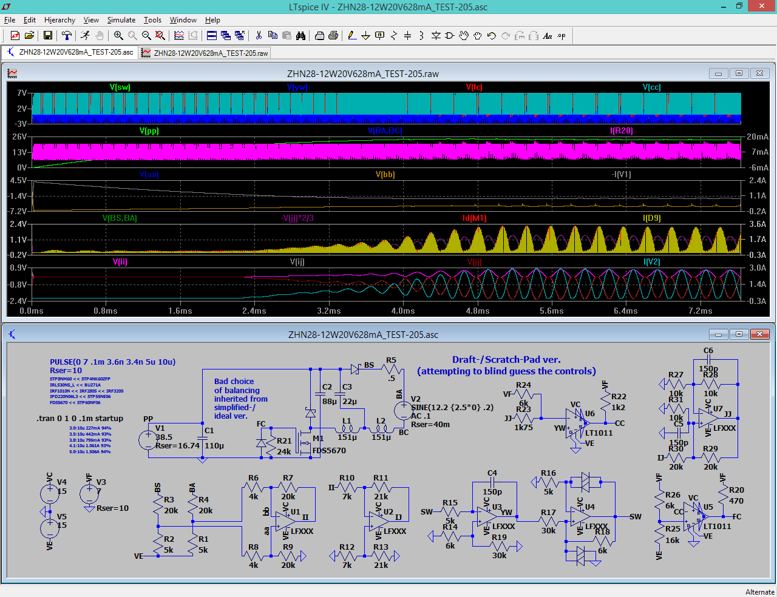Click the Print setup icon
The image size is (777, 597).
(x=319, y=36)
